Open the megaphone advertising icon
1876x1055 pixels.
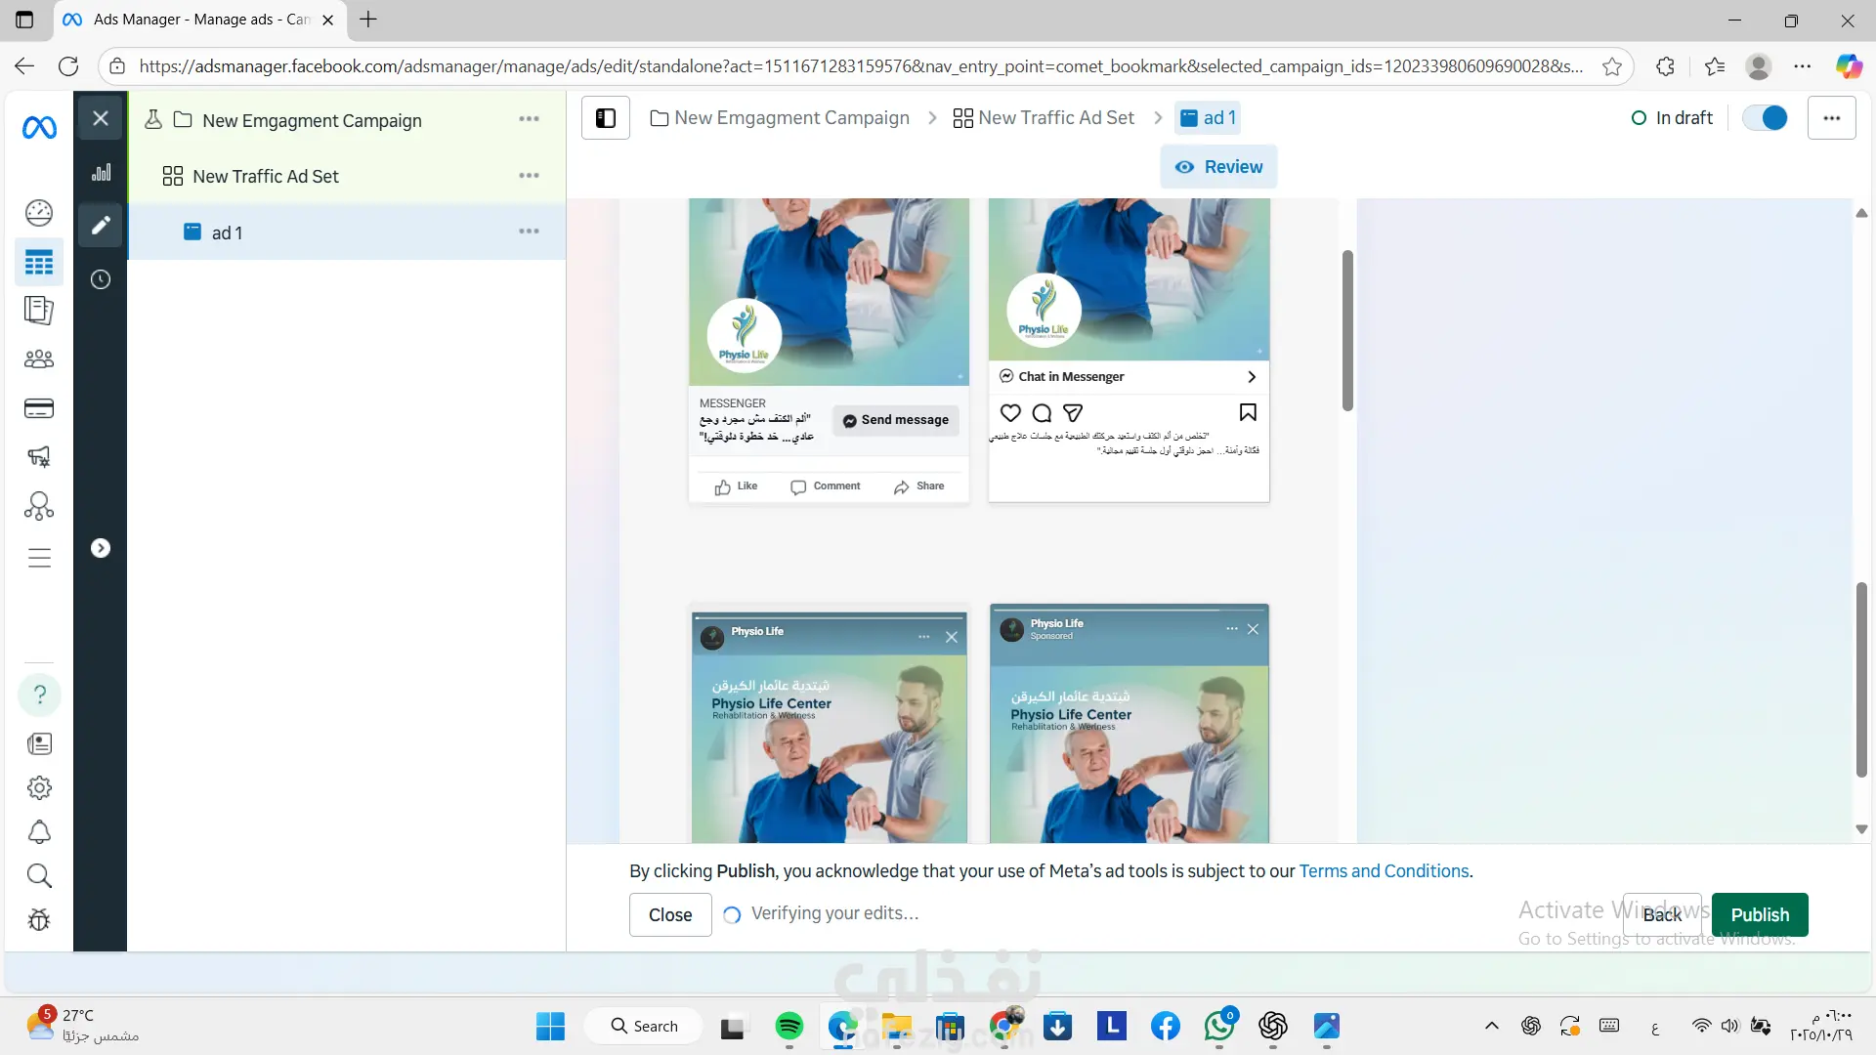39,456
